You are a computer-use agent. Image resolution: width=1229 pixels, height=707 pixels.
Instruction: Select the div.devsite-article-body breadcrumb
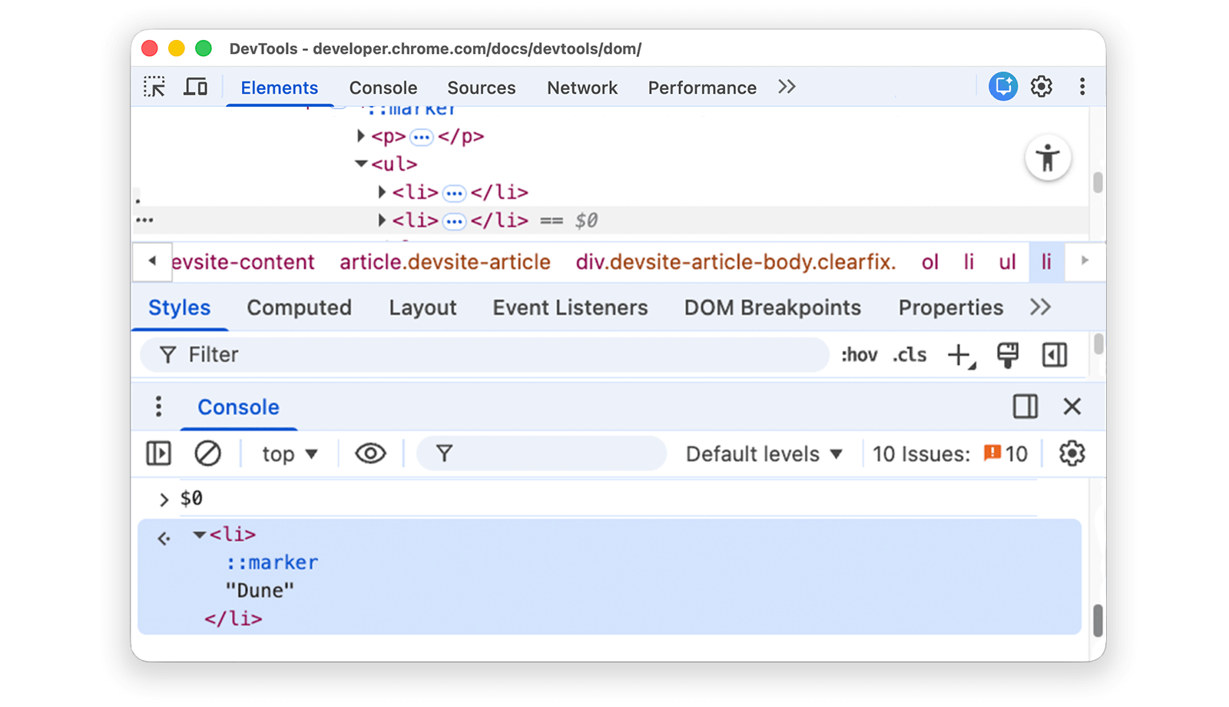735,262
